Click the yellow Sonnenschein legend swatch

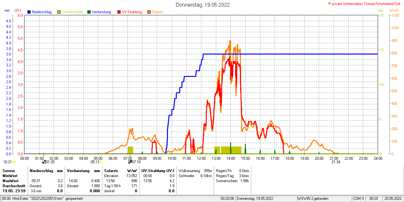point(59,12)
